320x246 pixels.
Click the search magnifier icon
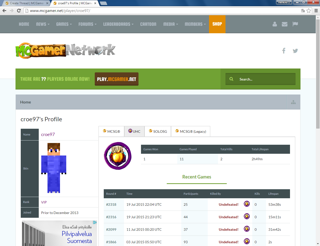(x=231, y=79)
